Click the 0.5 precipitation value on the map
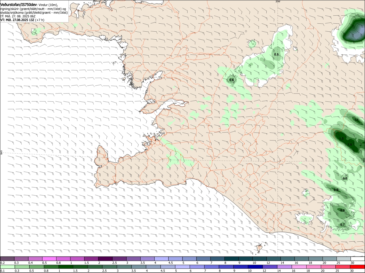The width and height of the screenshot is (365, 273). (276, 54)
